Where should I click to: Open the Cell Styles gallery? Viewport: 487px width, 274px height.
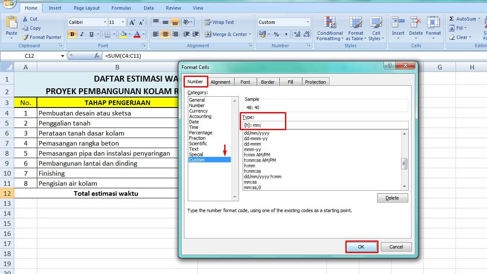(376, 28)
